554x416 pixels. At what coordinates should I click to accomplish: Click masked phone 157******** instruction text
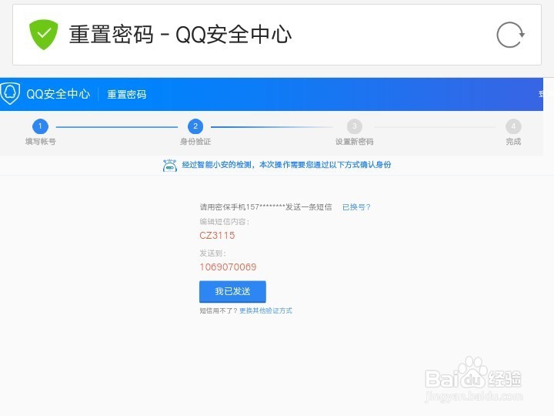[x=265, y=207]
